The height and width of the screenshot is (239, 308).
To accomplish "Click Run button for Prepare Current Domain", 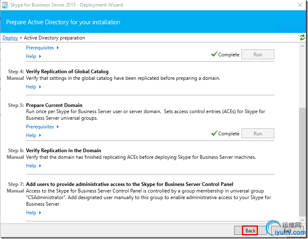I will 257,134.
